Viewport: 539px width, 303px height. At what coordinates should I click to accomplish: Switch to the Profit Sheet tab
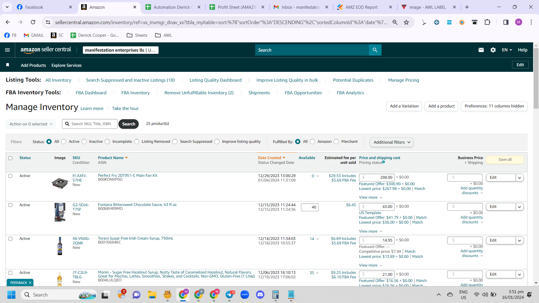tap(237, 7)
